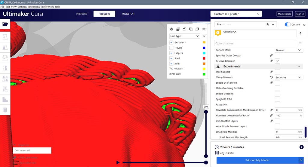This screenshot has height=167, width=308.
Task: Show print info details icon
Action: tap(301, 147)
